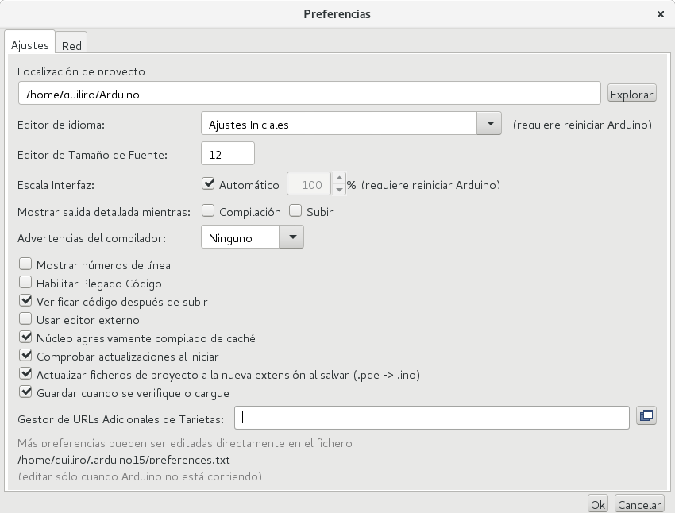
Task: Enable verbose output for Compilación
Action: point(209,211)
